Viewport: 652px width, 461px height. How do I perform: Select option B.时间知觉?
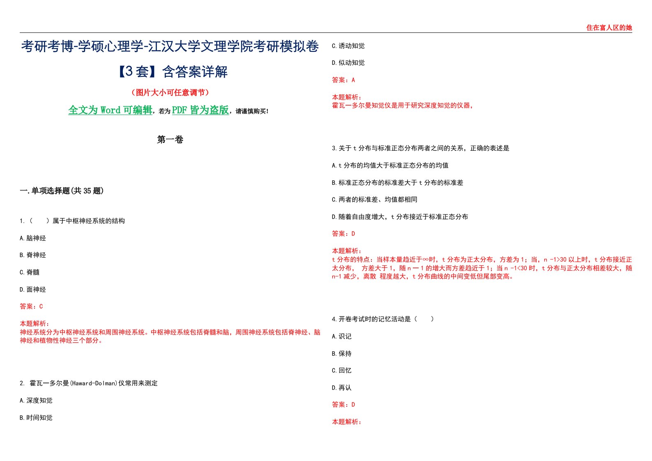pos(36,418)
